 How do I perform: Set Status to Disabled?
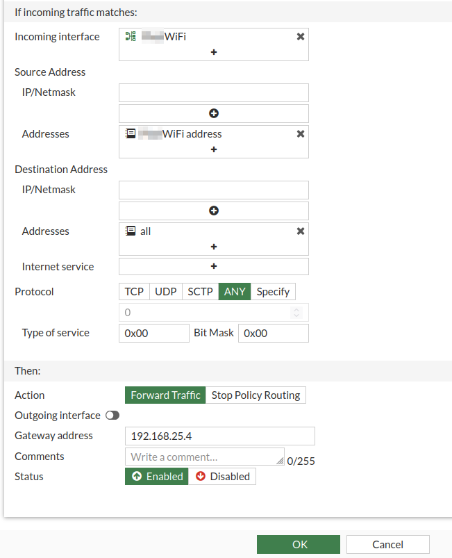[222, 476]
